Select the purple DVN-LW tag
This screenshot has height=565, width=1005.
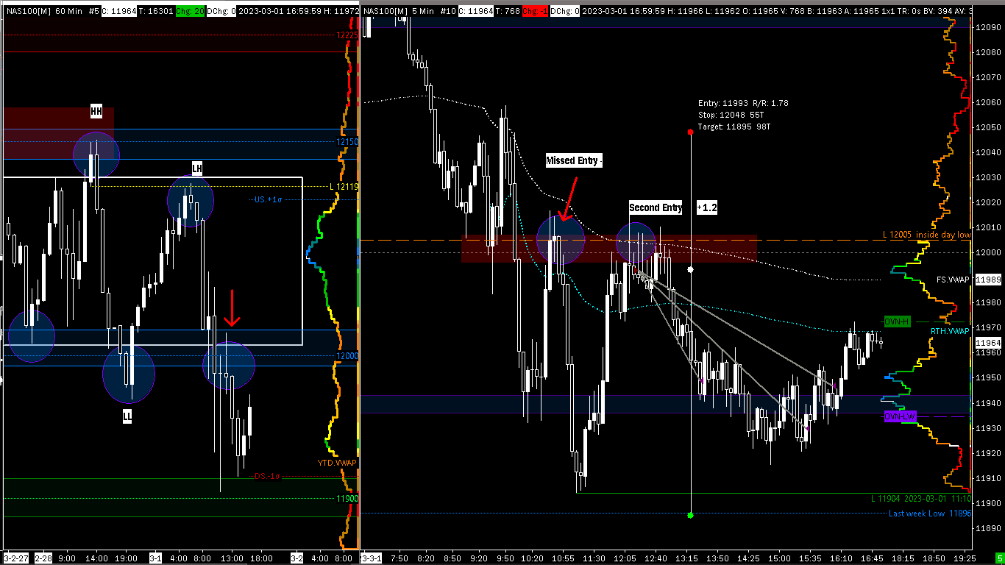pyautogui.click(x=900, y=416)
